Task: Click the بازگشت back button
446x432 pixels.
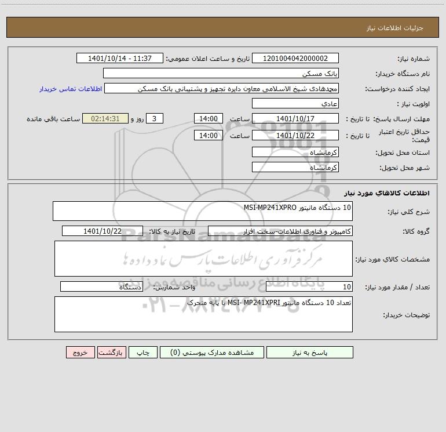Action: 111,352
